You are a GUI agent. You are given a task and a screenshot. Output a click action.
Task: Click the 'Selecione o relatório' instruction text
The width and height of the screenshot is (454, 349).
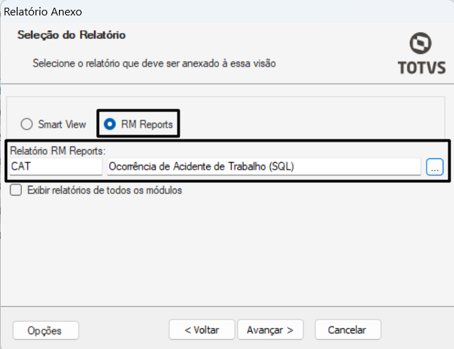154,63
